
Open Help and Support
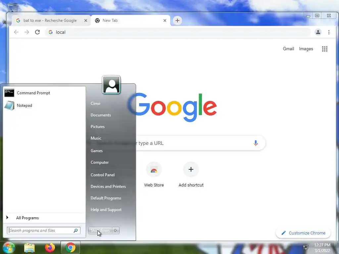106,209
